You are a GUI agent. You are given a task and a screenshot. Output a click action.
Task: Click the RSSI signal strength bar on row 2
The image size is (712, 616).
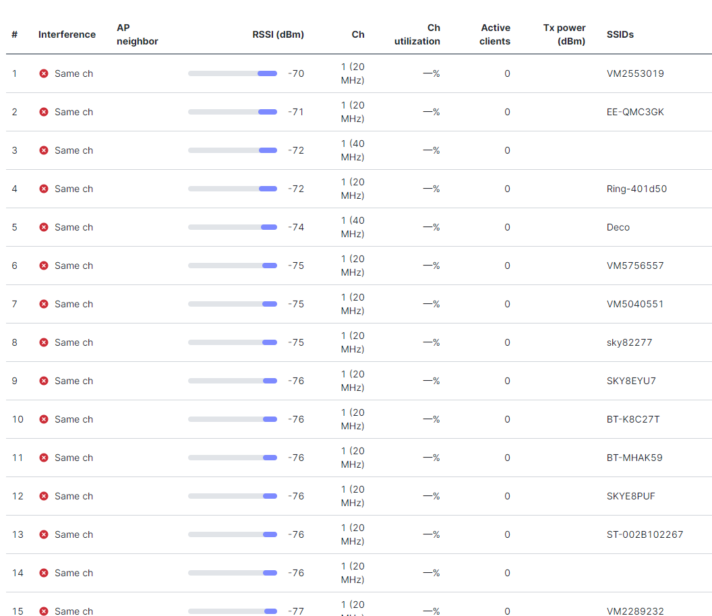[x=233, y=112]
